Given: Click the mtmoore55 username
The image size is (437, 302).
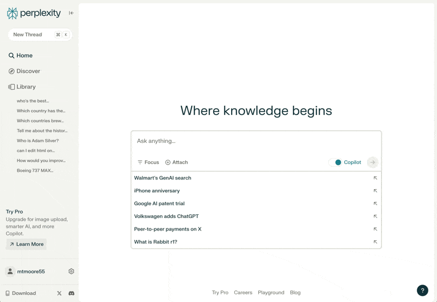Looking at the screenshot, I should click(x=31, y=271).
